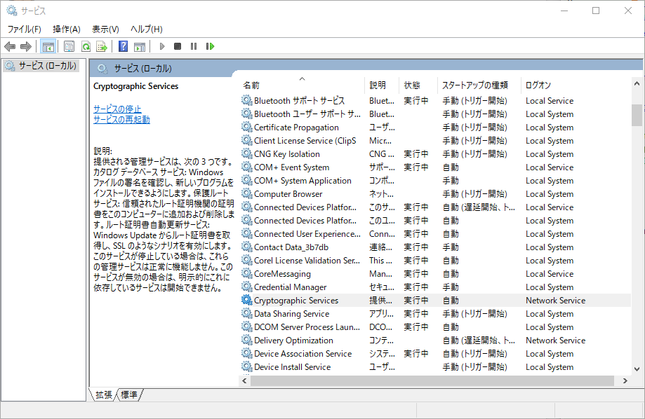Select the COM+ System Application row

(435, 180)
